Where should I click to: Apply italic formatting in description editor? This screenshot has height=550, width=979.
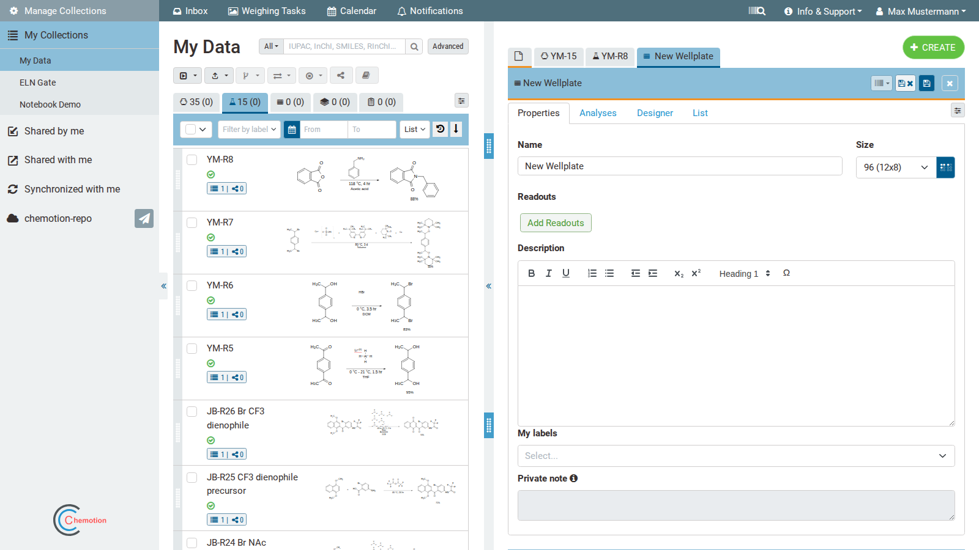[548, 273]
